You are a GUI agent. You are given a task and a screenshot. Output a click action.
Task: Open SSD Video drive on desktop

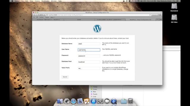(x=174, y=19)
